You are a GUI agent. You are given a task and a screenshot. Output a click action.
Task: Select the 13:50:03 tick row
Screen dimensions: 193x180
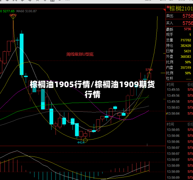click(x=179, y=108)
